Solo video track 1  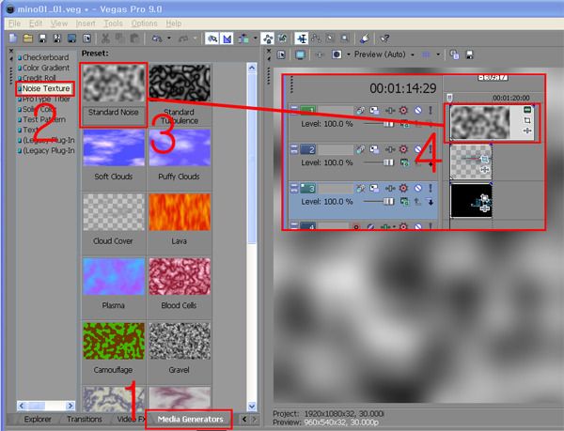pos(431,111)
